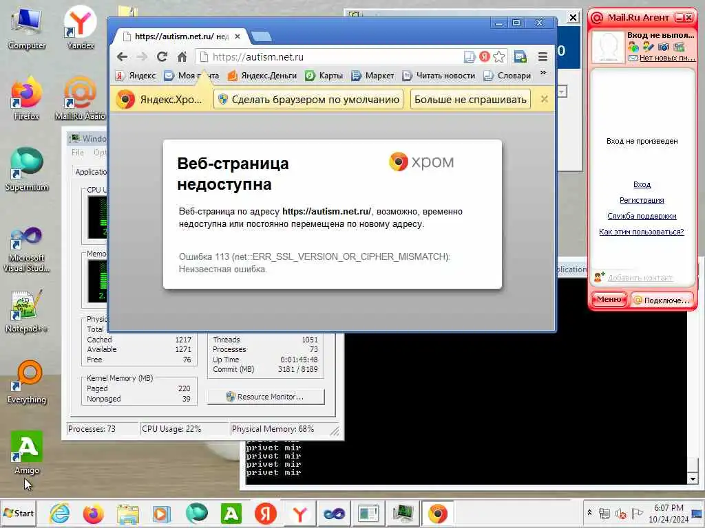Click the console window scrollbar down arrow
Image resolution: width=705 pixels, height=528 pixels.
[x=693, y=479]
